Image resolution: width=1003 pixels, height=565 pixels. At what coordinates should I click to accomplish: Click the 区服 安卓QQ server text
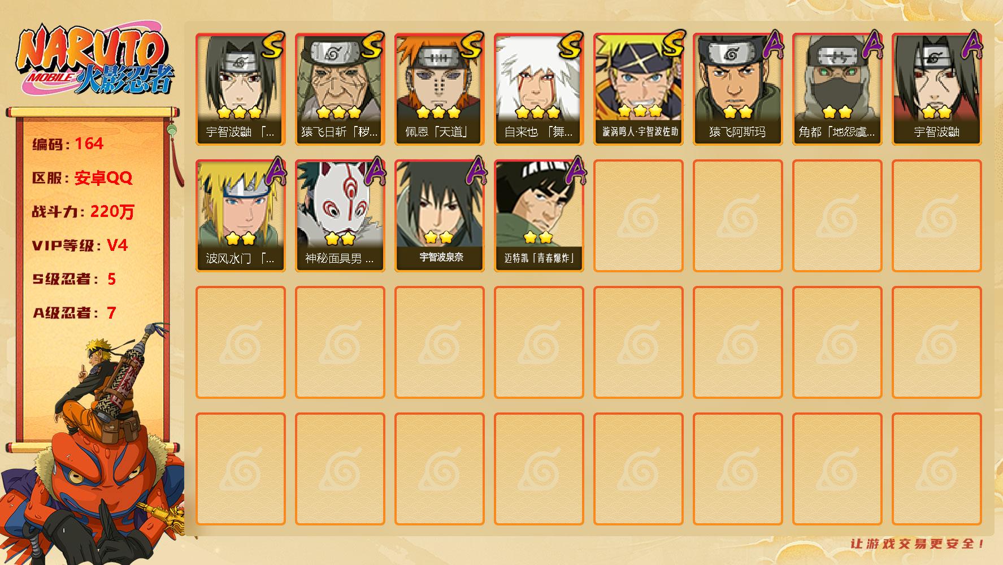tap(82, 177)
